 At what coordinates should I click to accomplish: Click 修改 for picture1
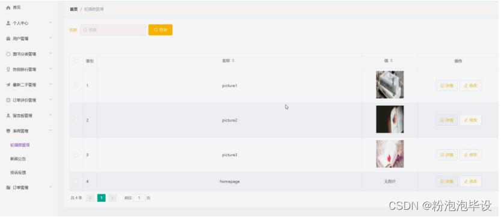471,85
